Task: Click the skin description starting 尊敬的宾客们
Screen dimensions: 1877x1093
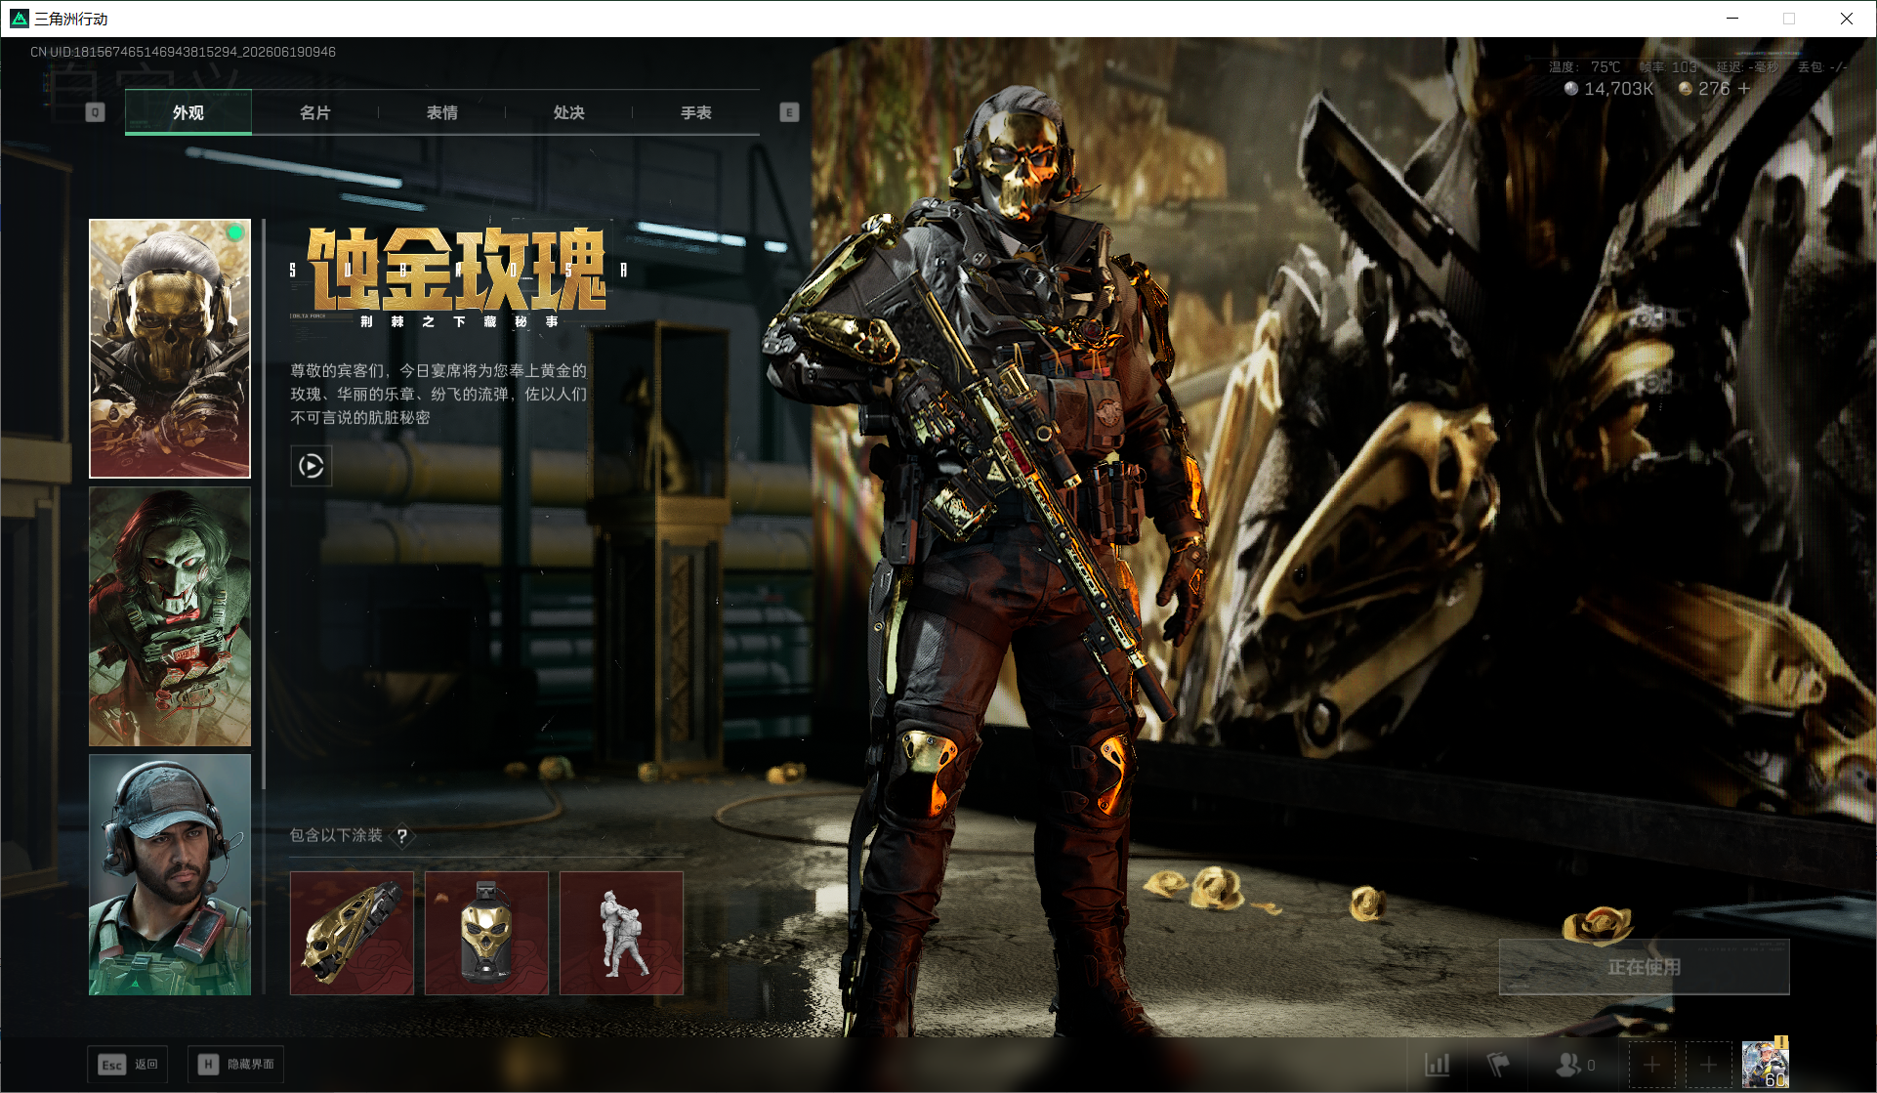Action: point(438,394)
